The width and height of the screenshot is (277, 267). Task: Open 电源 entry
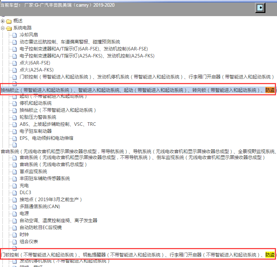[24, 213]
